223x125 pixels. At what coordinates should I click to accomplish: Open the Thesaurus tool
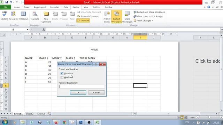point(23,16)
